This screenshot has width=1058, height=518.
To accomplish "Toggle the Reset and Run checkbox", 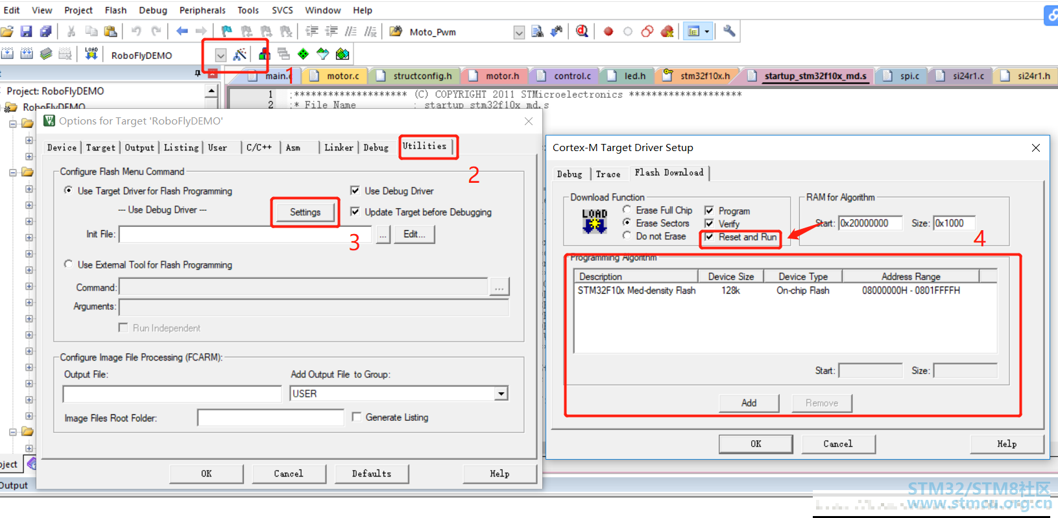I will pos(709,237).
